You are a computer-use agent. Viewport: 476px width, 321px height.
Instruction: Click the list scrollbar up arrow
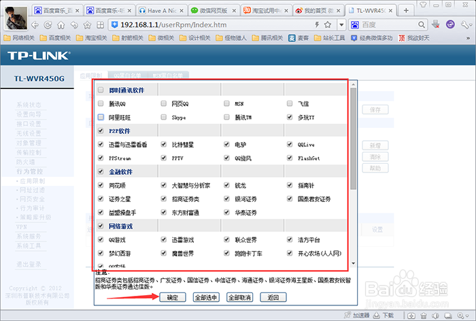point(353,84)
